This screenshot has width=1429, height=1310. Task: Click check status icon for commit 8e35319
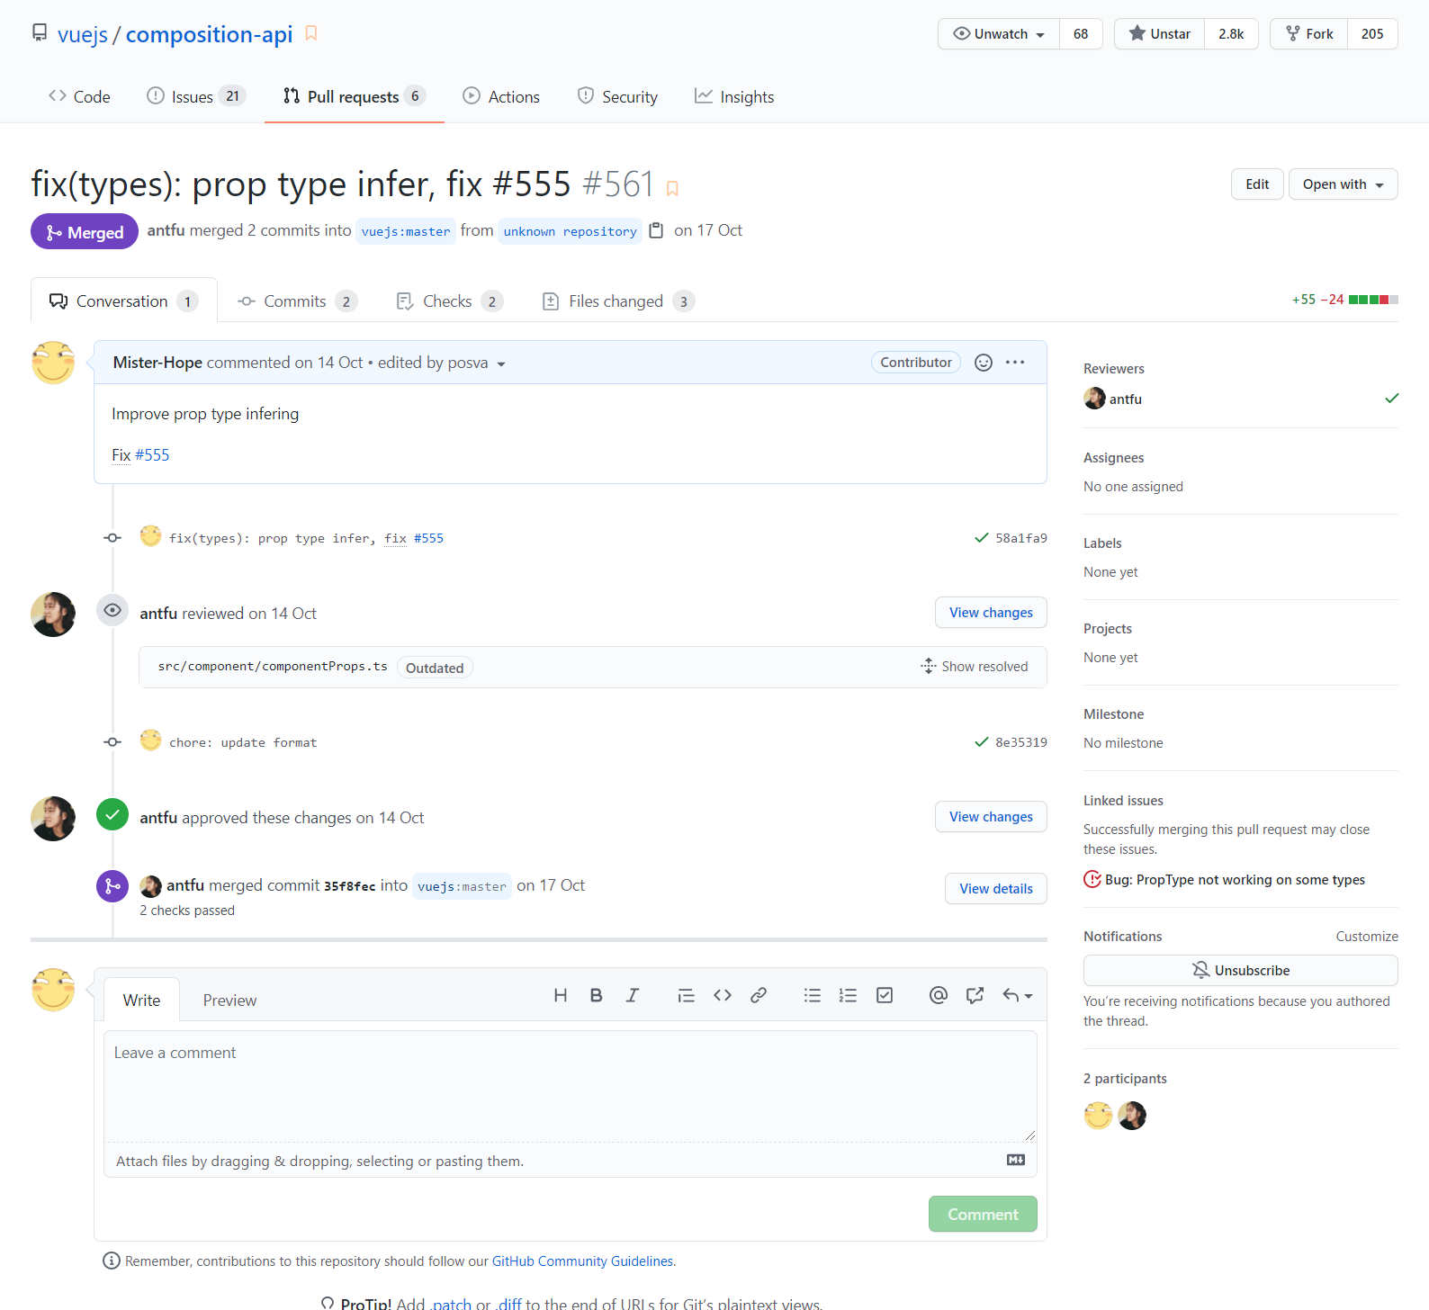pos(982,742)
